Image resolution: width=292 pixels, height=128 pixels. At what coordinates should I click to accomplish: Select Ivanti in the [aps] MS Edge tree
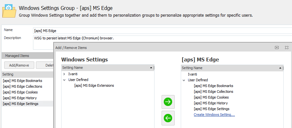(192, 74)
